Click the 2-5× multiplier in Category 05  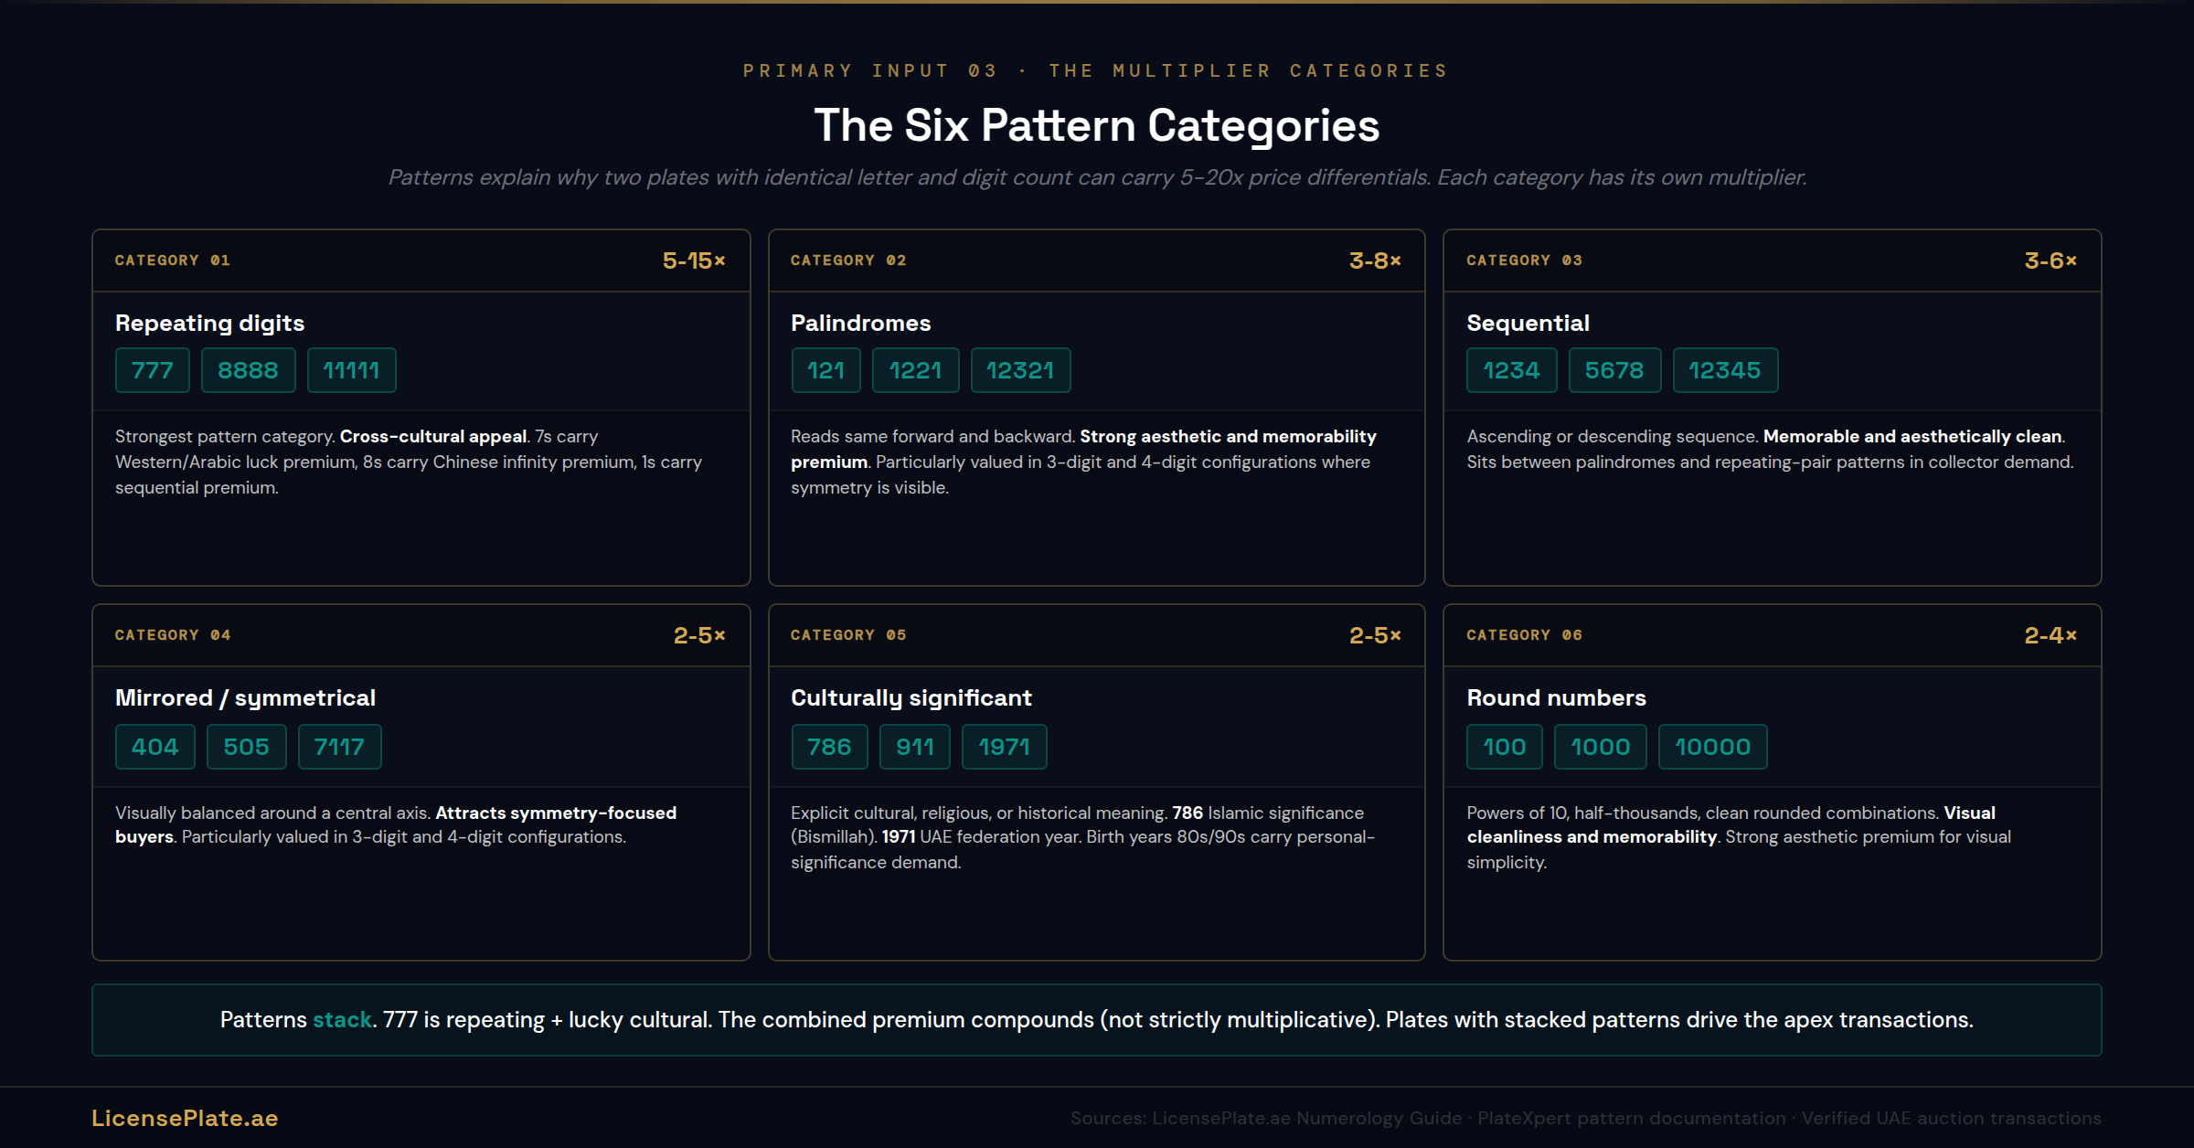[1375, 635]
